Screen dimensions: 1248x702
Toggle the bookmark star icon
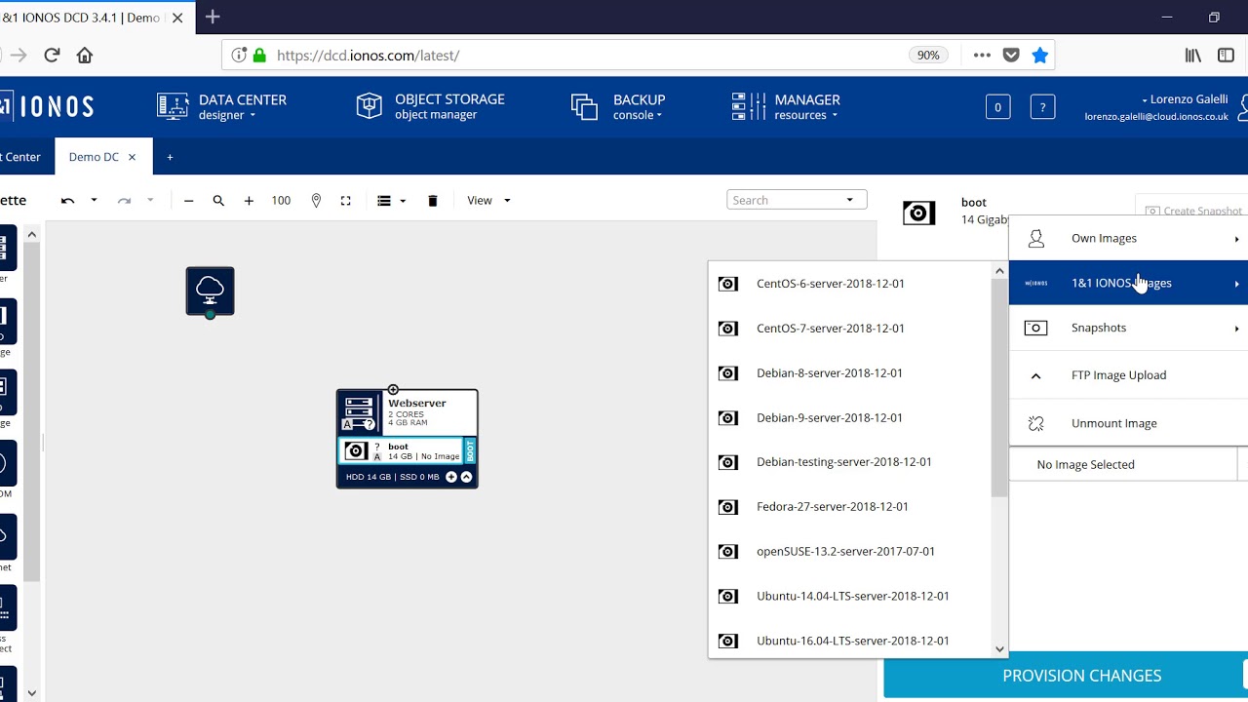point(1040,56)
